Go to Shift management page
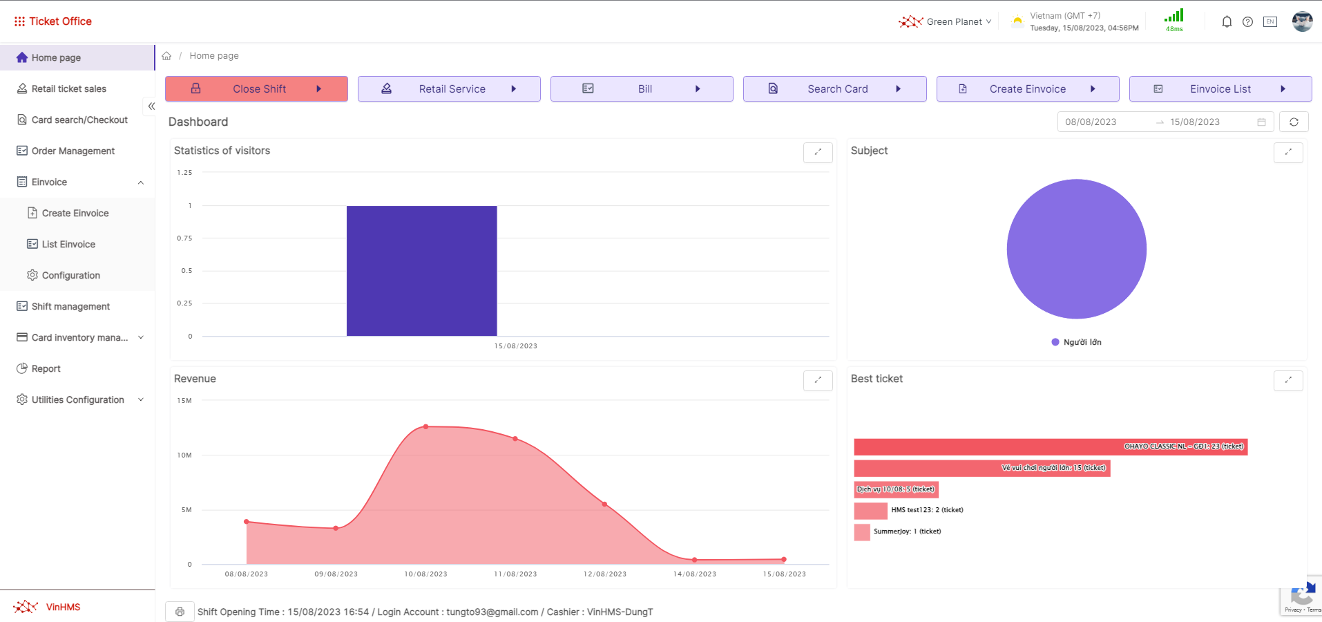 (70, 307)
